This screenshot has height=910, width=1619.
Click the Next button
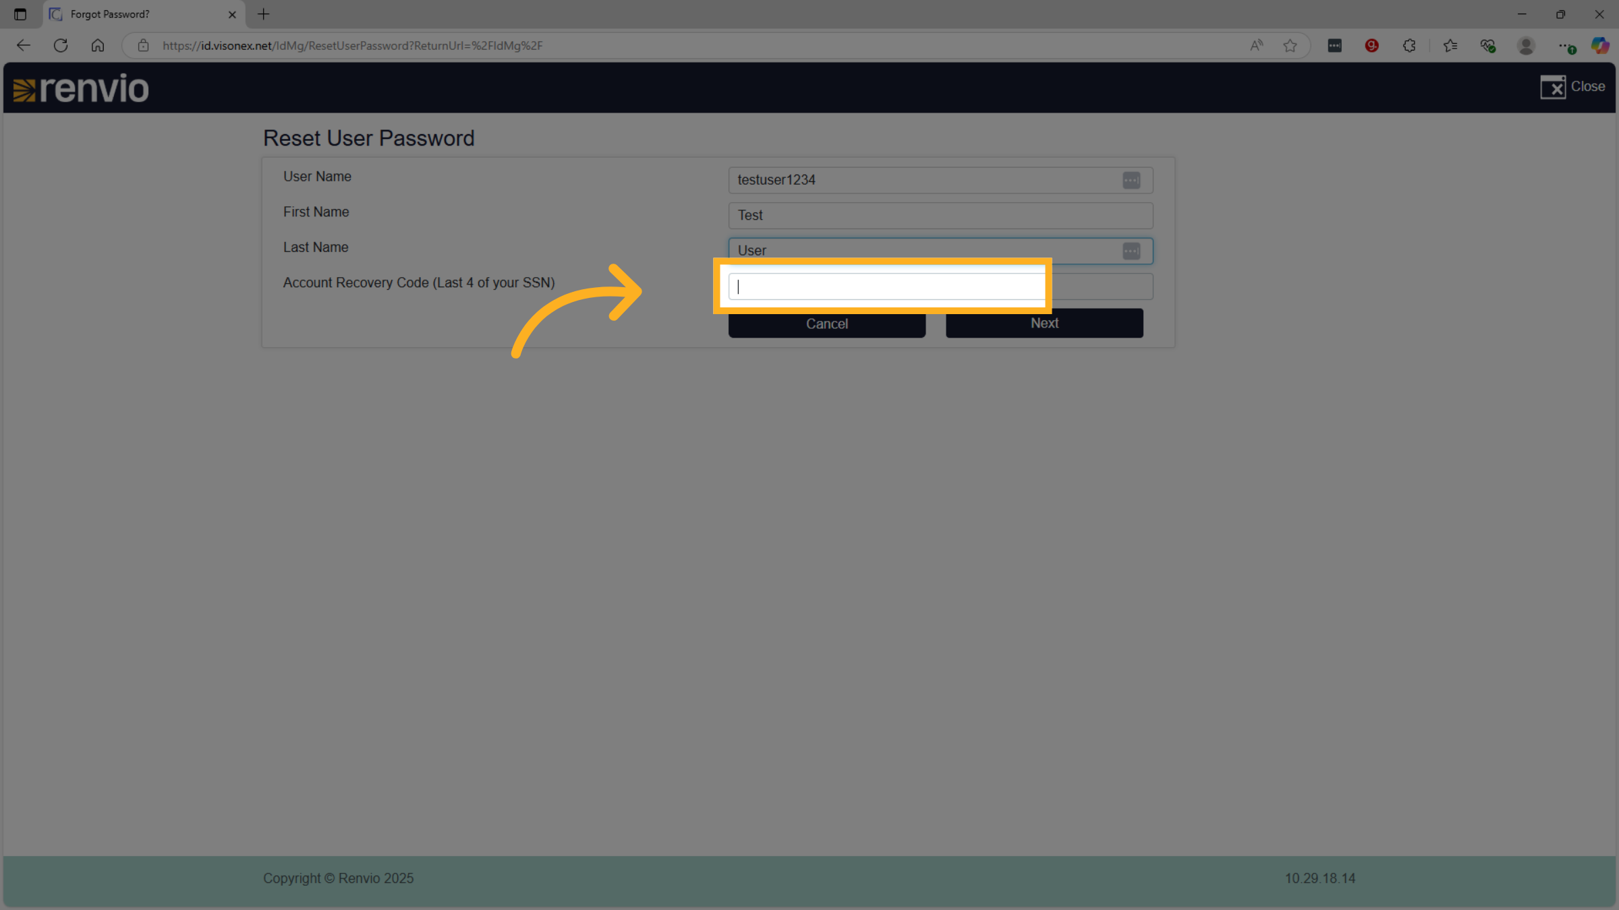pos(1044,323)
